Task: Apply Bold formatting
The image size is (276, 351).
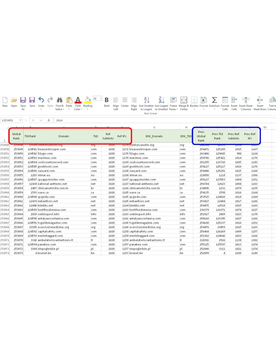Action: click(107, 100)
